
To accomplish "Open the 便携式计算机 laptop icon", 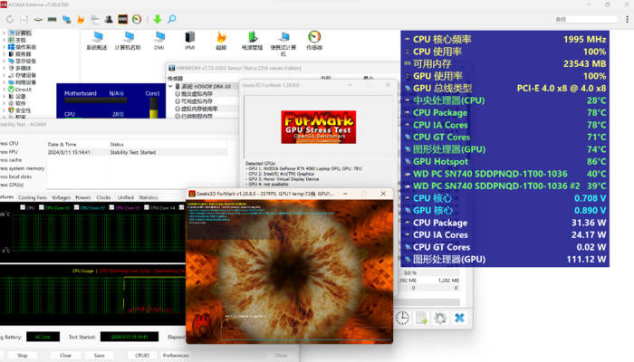I will pyautogui.click(x=283, y=43).
